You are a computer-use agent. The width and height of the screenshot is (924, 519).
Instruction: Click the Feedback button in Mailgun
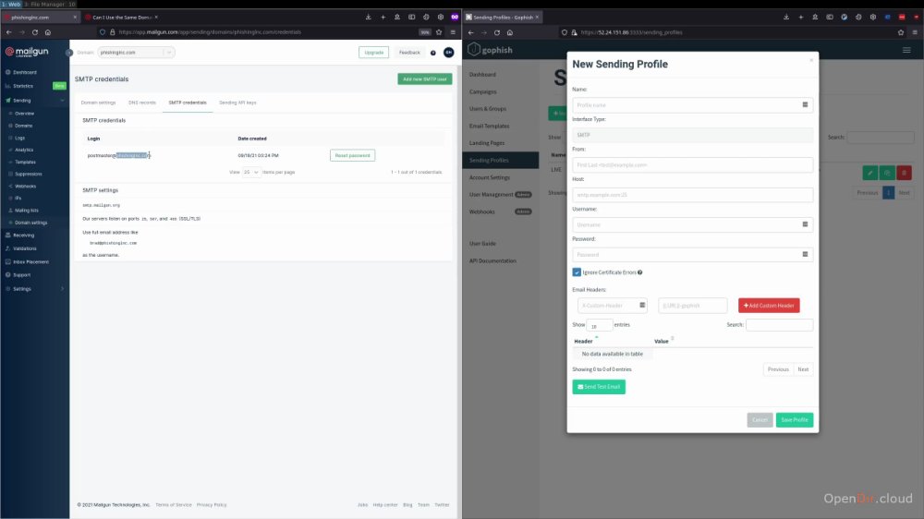click(x=409, y=53)
